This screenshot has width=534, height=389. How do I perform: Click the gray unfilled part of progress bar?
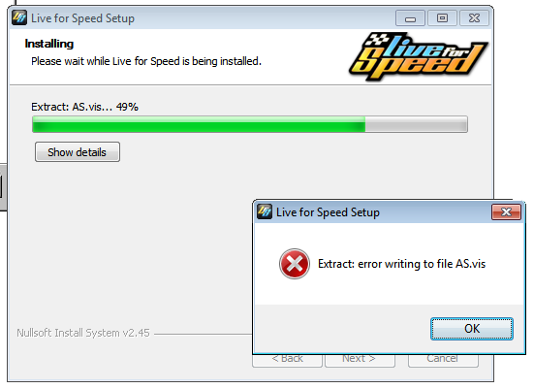tap(416, 124)
